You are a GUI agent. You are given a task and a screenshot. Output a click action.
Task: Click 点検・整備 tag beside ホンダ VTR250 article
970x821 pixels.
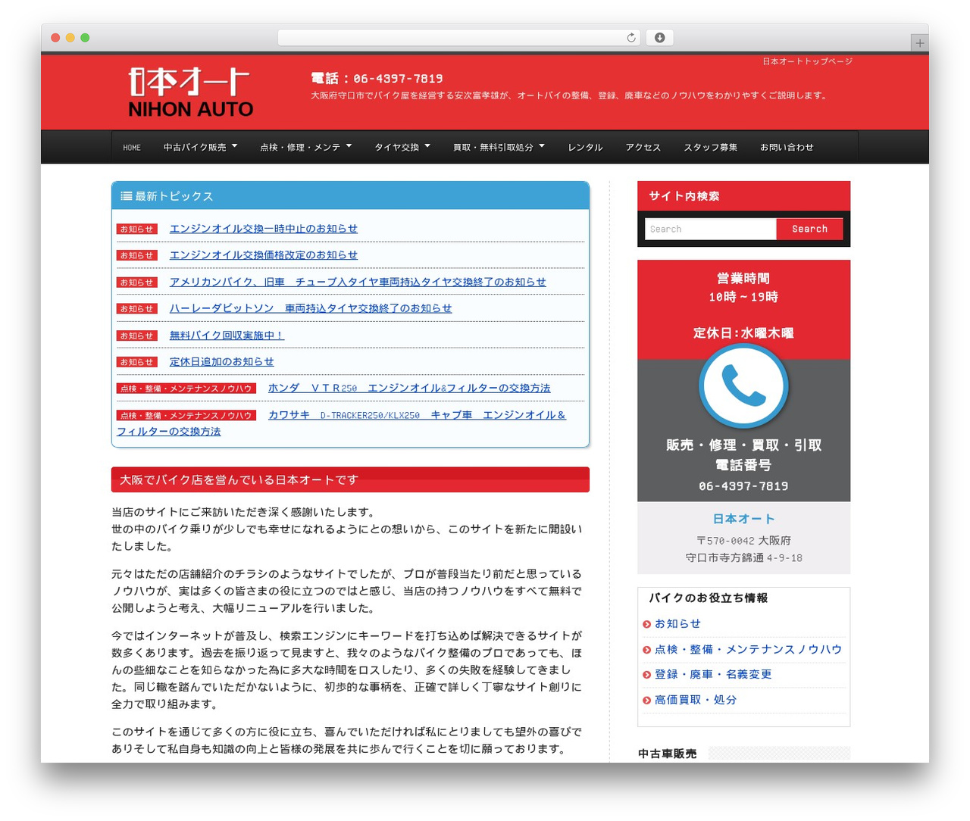click(x=186, y=389)
